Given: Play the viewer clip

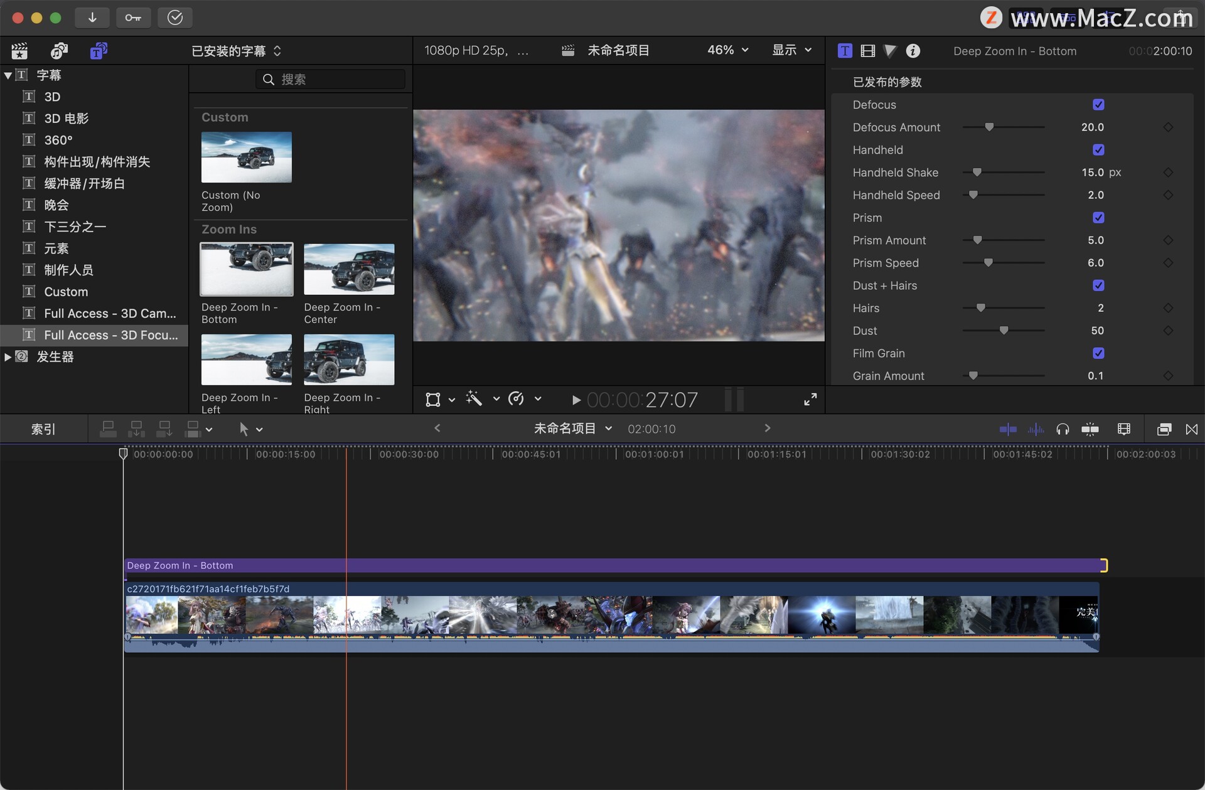Looking at the screenshot, I should (576, 400).
